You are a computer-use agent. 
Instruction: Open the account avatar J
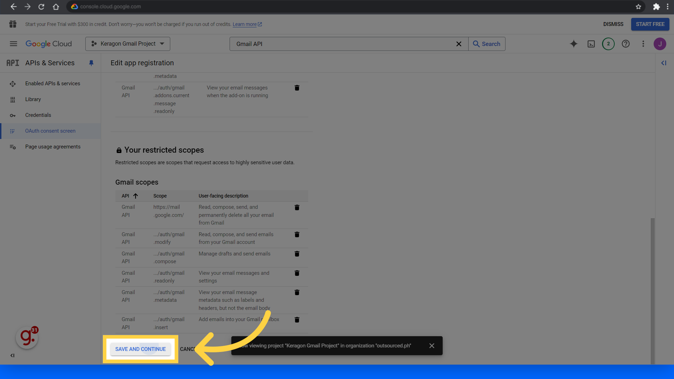pos(660,44)
